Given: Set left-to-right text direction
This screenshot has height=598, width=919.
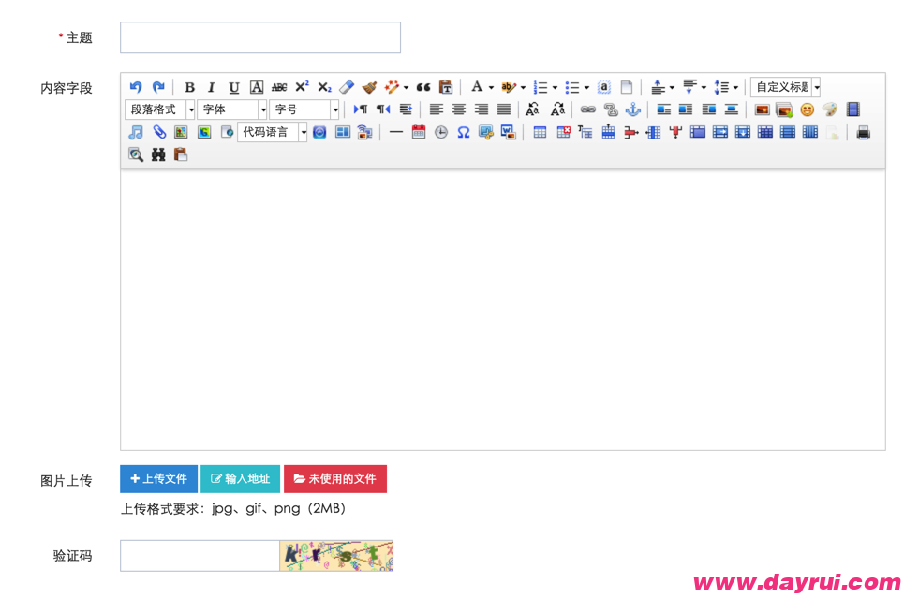Looking at the screenshot, I should coord(361,109).
